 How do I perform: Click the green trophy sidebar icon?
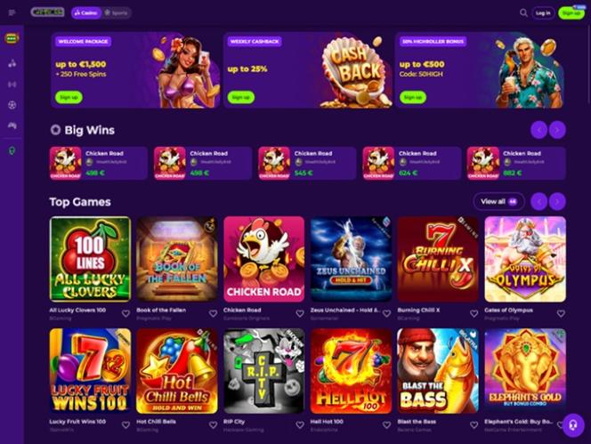click(12, 151)
